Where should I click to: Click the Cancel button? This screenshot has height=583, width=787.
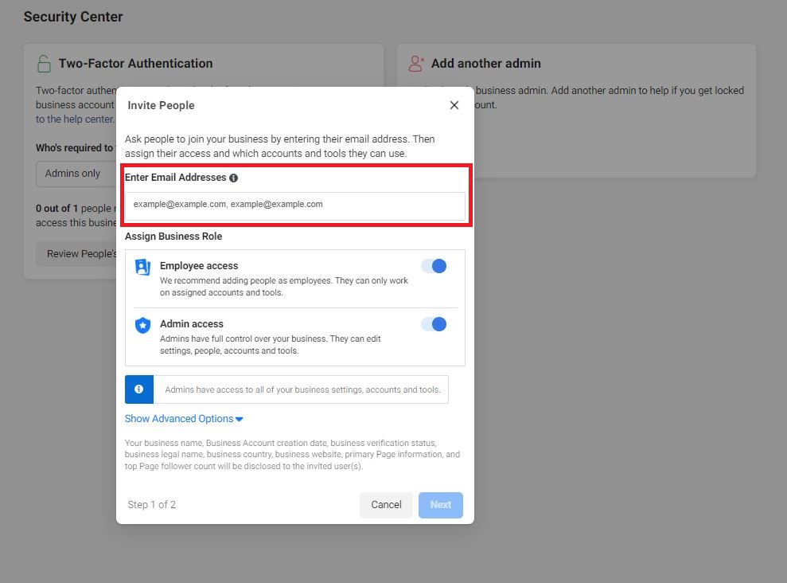click(386, 505)
